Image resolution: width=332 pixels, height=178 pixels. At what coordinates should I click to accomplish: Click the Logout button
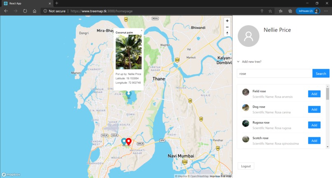point(246,166)
